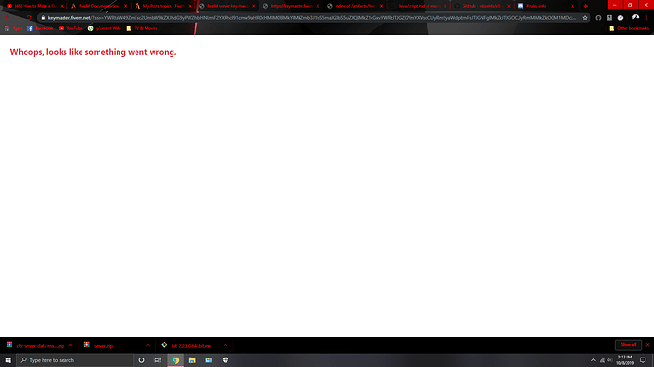Close the My Posts topics tab

pyautogui.click(x=190, y=6)
